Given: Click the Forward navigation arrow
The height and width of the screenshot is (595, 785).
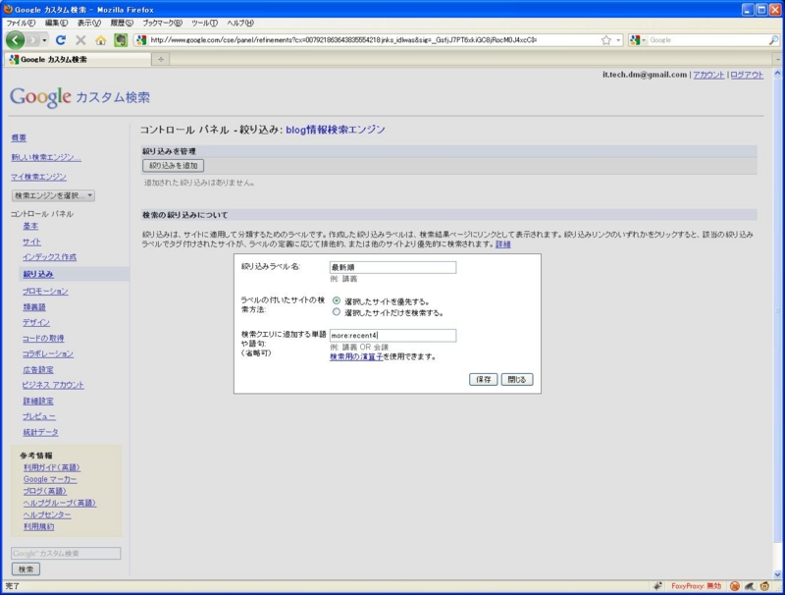Looking at the screenshot, I should pos(32,40).
